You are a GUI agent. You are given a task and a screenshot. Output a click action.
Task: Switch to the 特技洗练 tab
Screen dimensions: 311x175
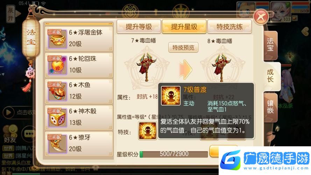(229, 26)
